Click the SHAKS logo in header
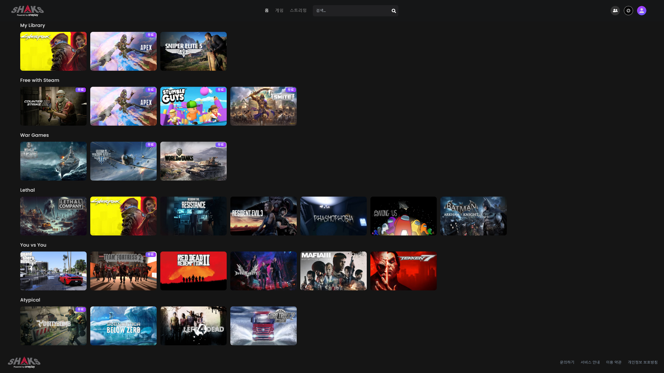The width and height of the screenshot is (664, 373). [x=27, y=11]
